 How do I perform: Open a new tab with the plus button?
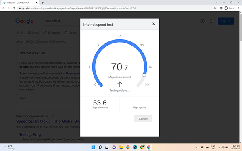point(42,3)
